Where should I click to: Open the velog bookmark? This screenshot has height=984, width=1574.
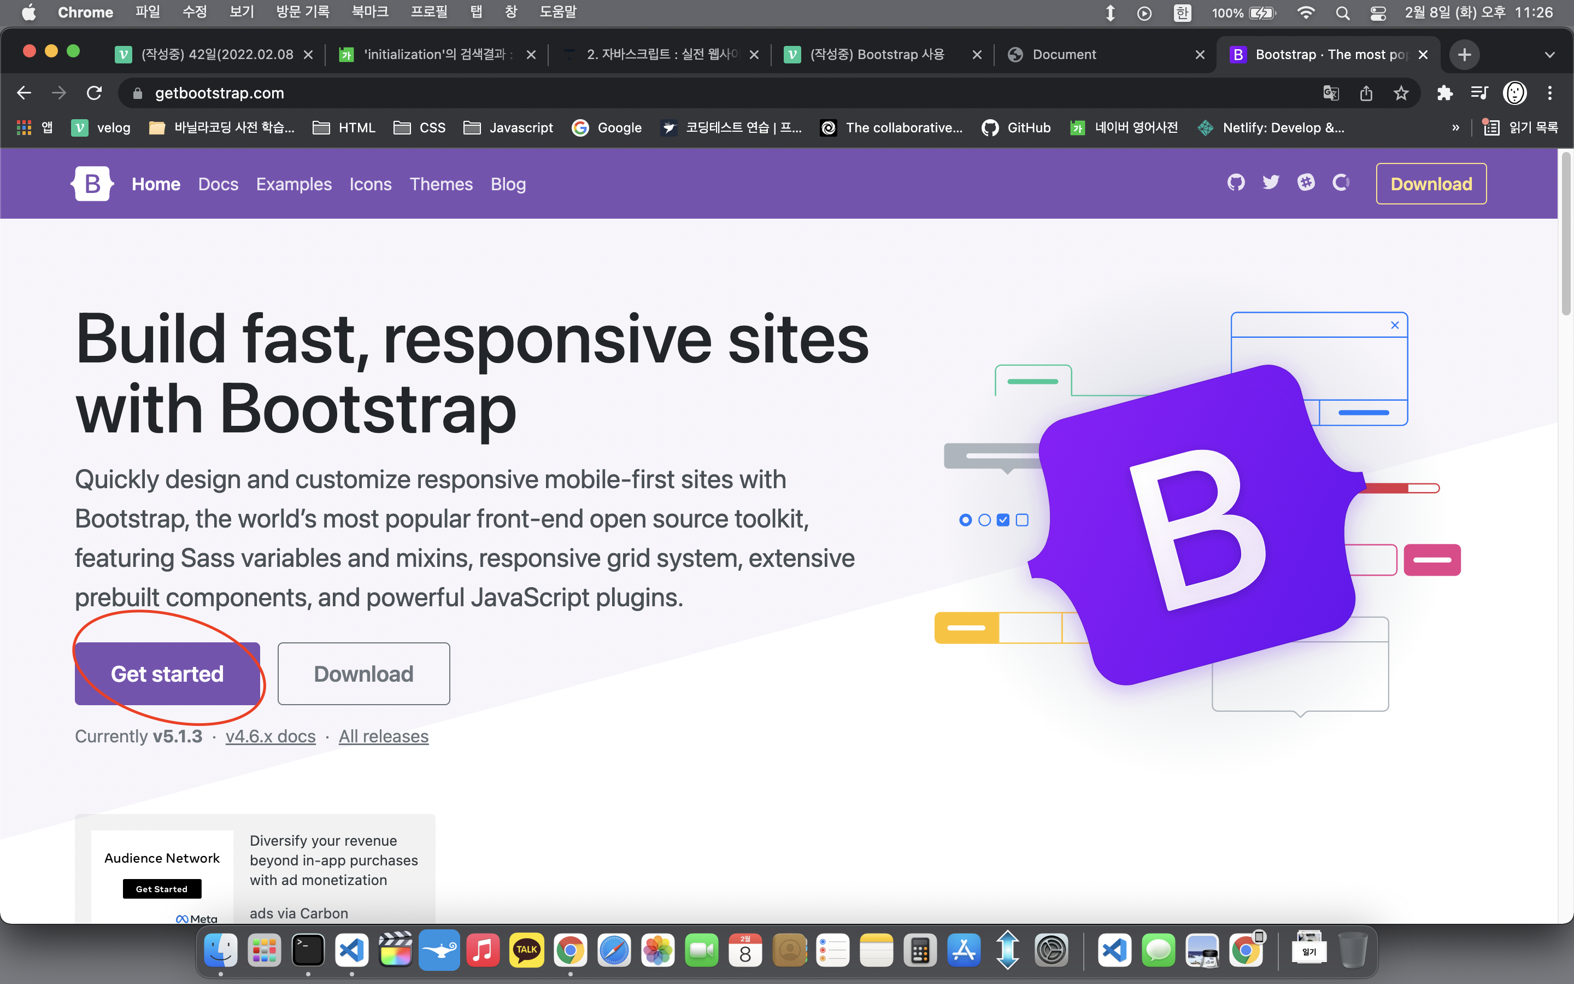click(x=101, y=127)
